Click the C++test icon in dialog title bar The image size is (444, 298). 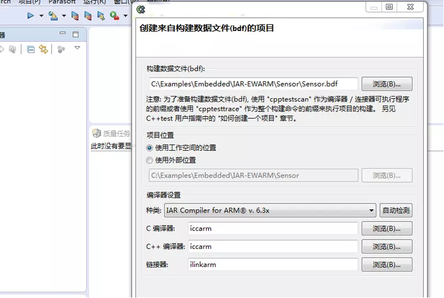pos(141,10)
